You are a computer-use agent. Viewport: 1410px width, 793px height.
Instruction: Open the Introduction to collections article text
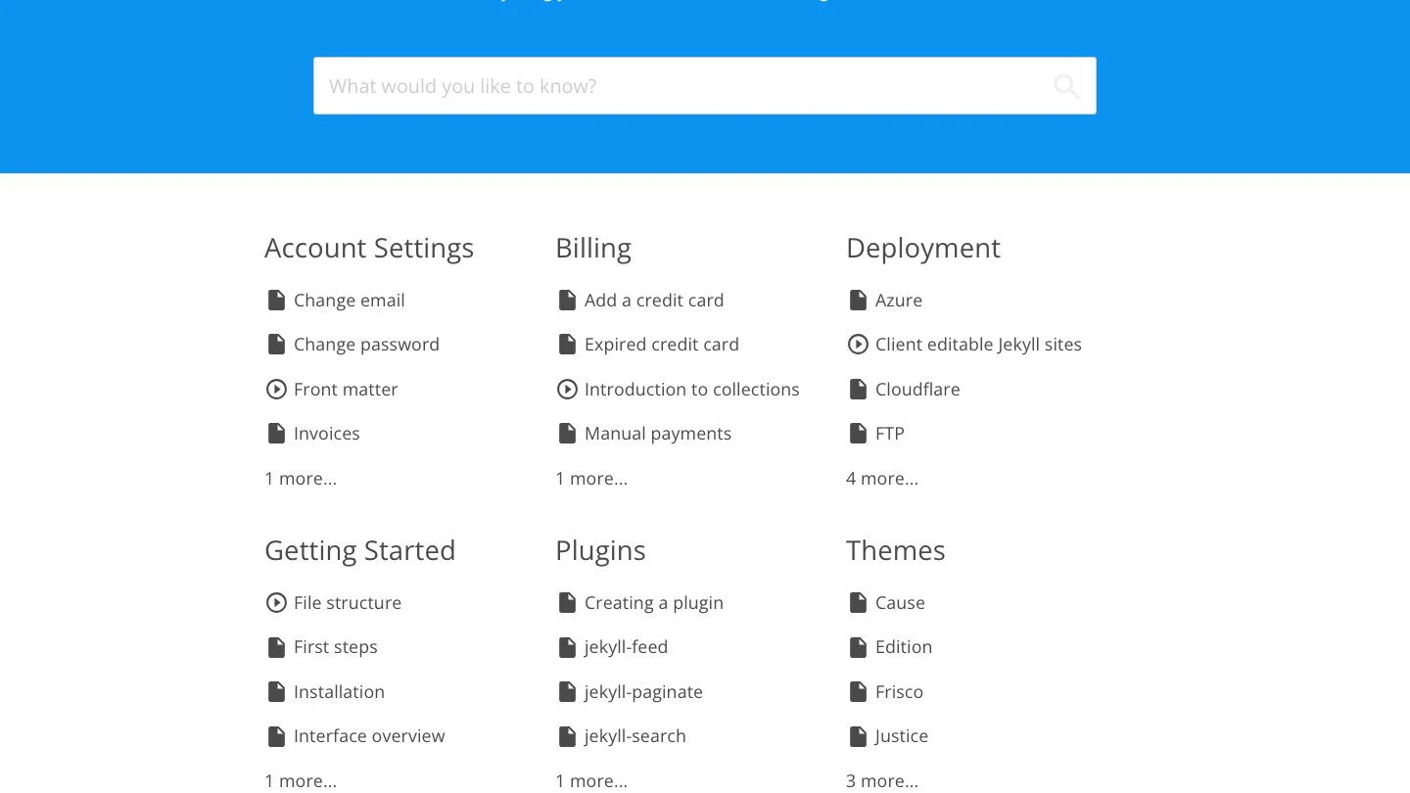[x=692, y=390]
